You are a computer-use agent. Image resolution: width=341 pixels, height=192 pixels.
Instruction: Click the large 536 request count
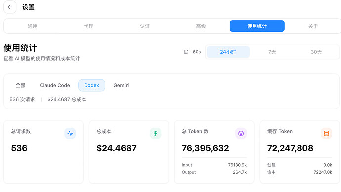click(19, 148)
